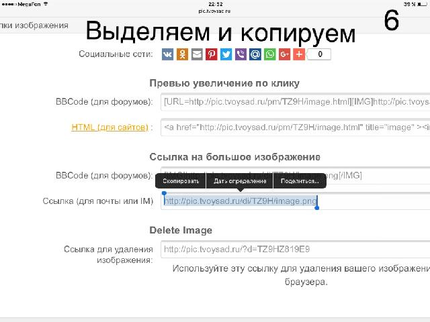Share via Viber purple icon
The width and height of the screenshot is (430, 322).
pyautogui.click(x=241, y=54)
